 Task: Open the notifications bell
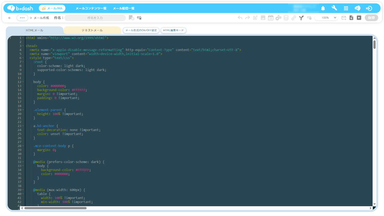tap(323, 8)
